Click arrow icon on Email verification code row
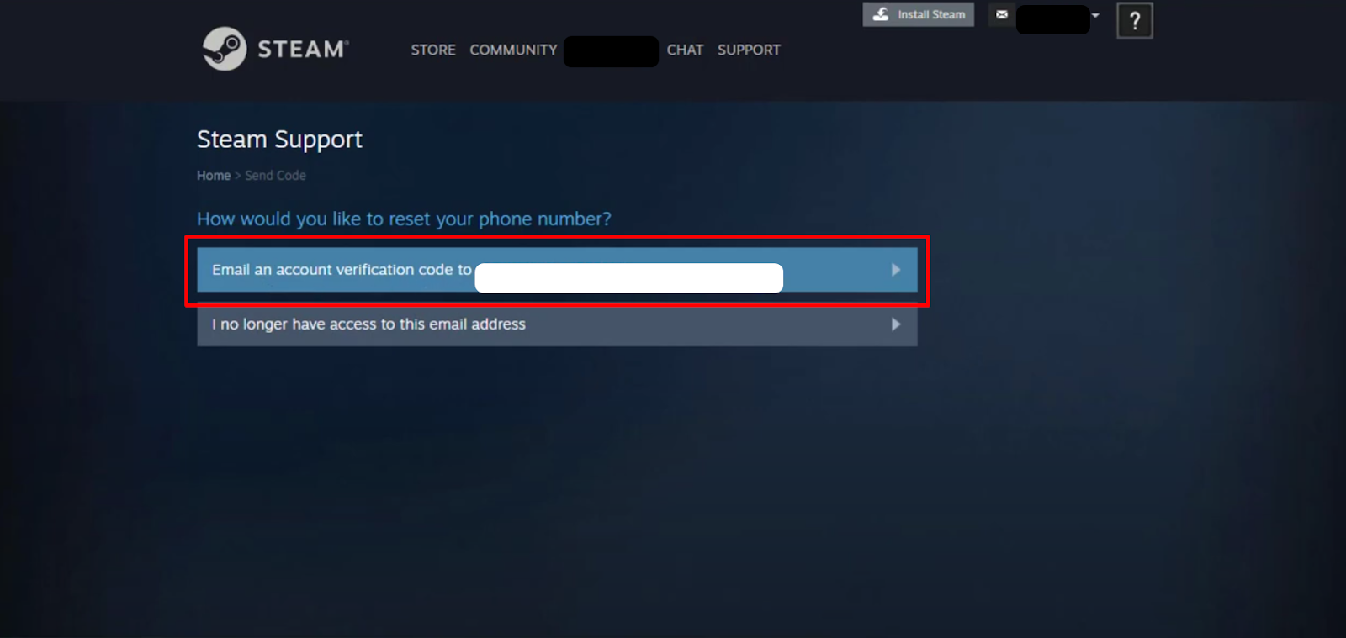 point(896,270)
